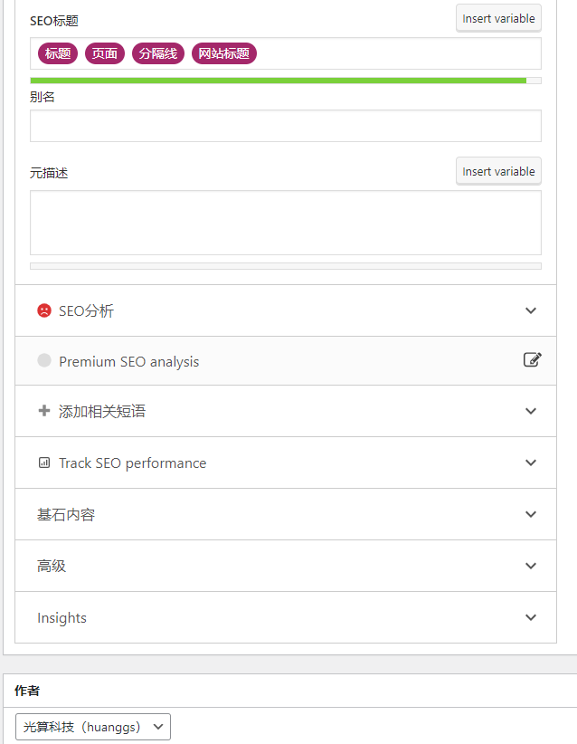Click Insert variable for the SEO标题 field
This screenshot has height=744, width=577.
(x=498, y=18)
